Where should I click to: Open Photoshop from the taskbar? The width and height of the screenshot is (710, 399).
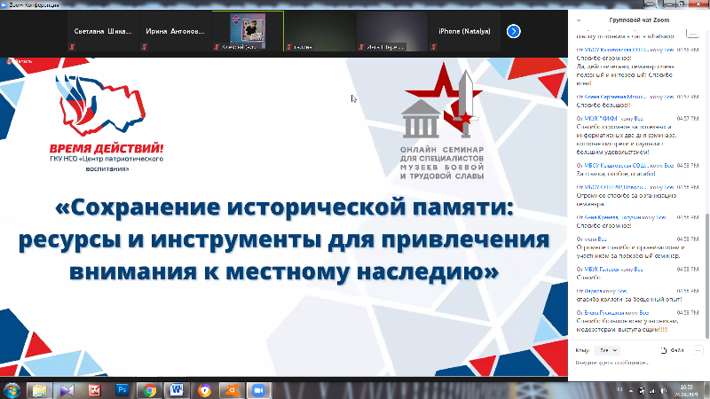point(122,390)
